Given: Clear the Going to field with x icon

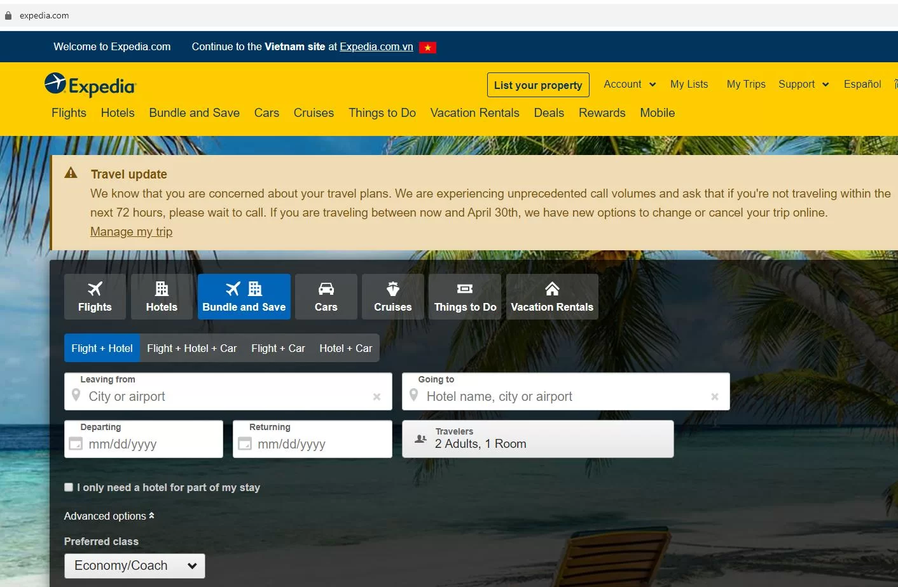Looking at the screenshot, I should click(x=715, y=397).
